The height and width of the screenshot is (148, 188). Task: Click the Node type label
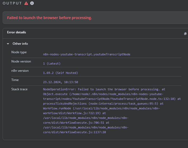coord(19,52)
